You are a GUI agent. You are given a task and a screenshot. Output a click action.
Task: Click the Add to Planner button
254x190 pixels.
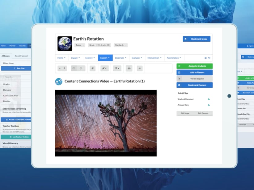coord(194,72)
